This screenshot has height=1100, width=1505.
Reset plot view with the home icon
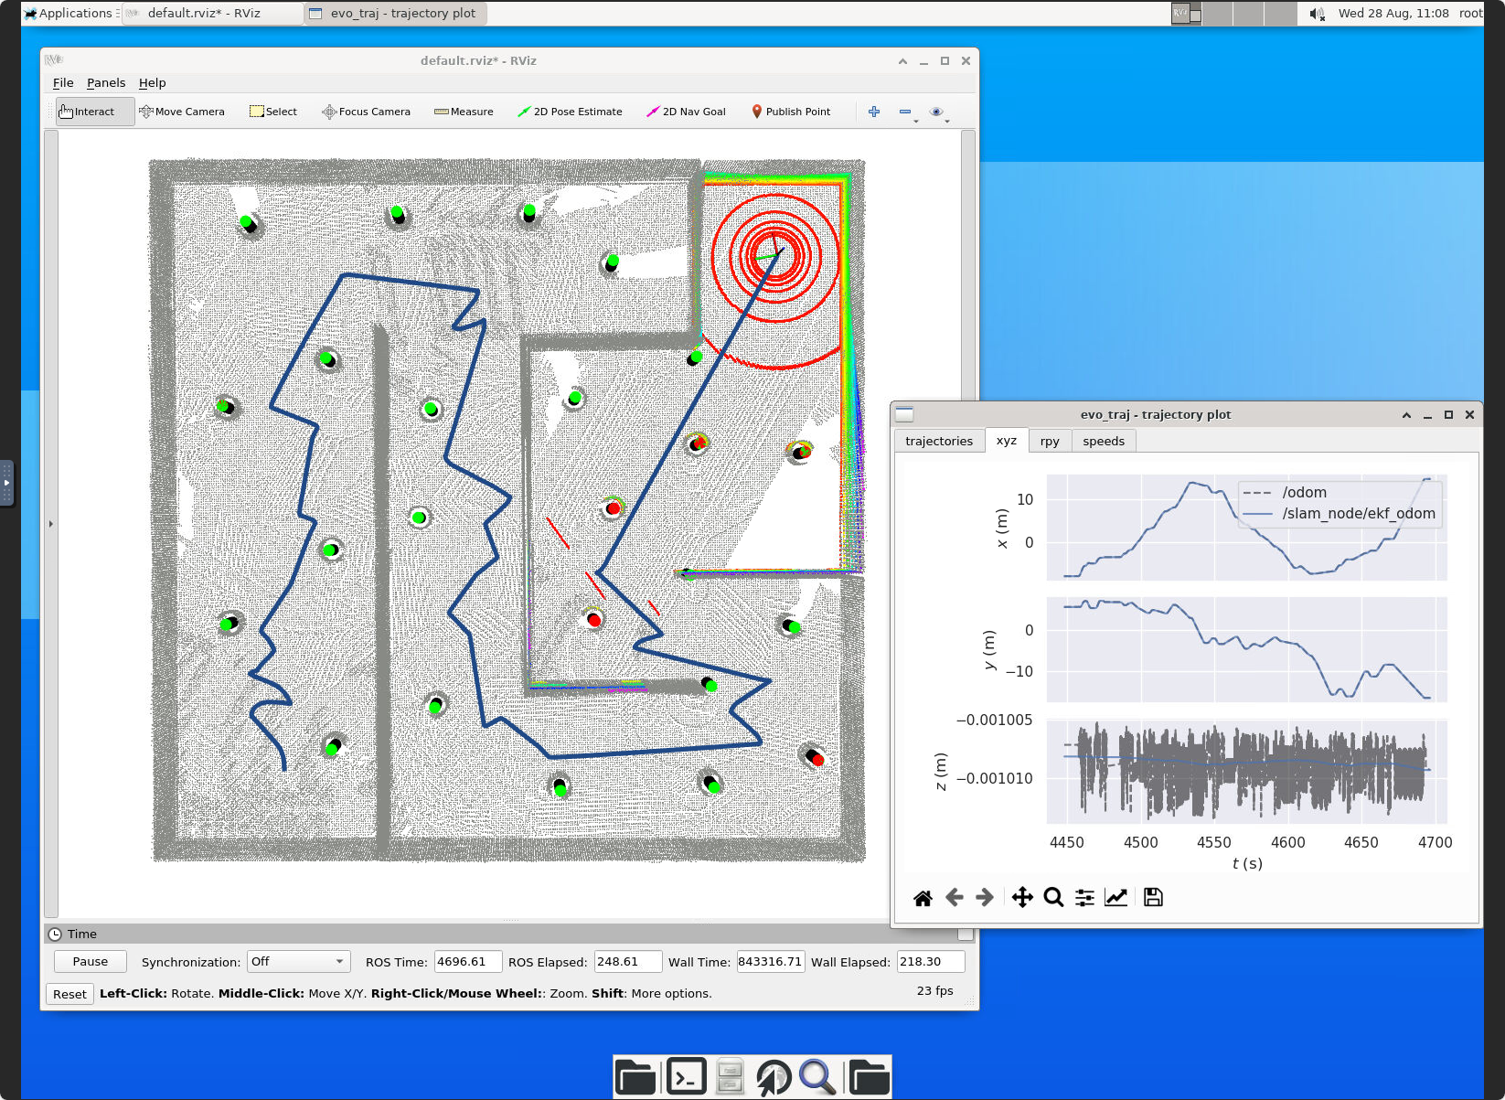point(923,898)
